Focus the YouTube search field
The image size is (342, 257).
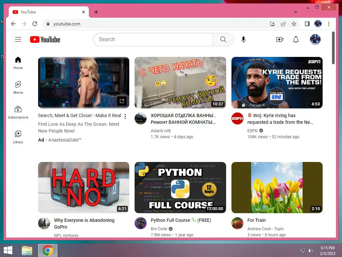pyautogui.click(x=153, y=39)
